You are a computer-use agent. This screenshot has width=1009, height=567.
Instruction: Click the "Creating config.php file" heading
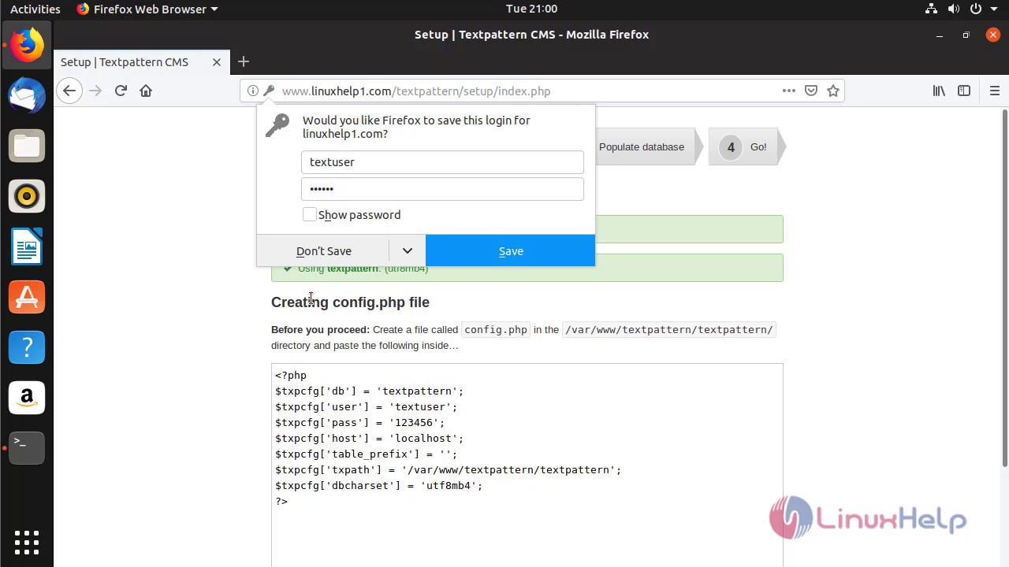click(350, 302)
